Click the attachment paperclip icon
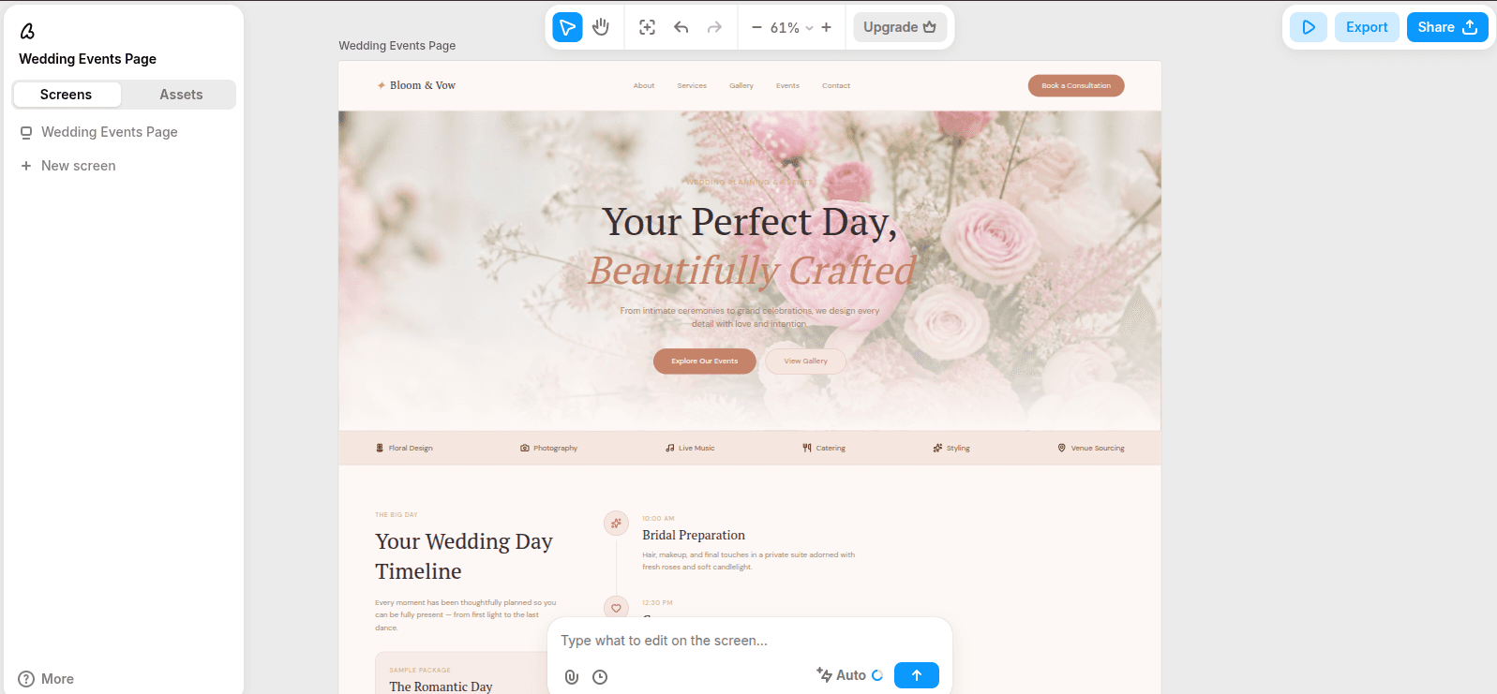 [x=572, y=676]
